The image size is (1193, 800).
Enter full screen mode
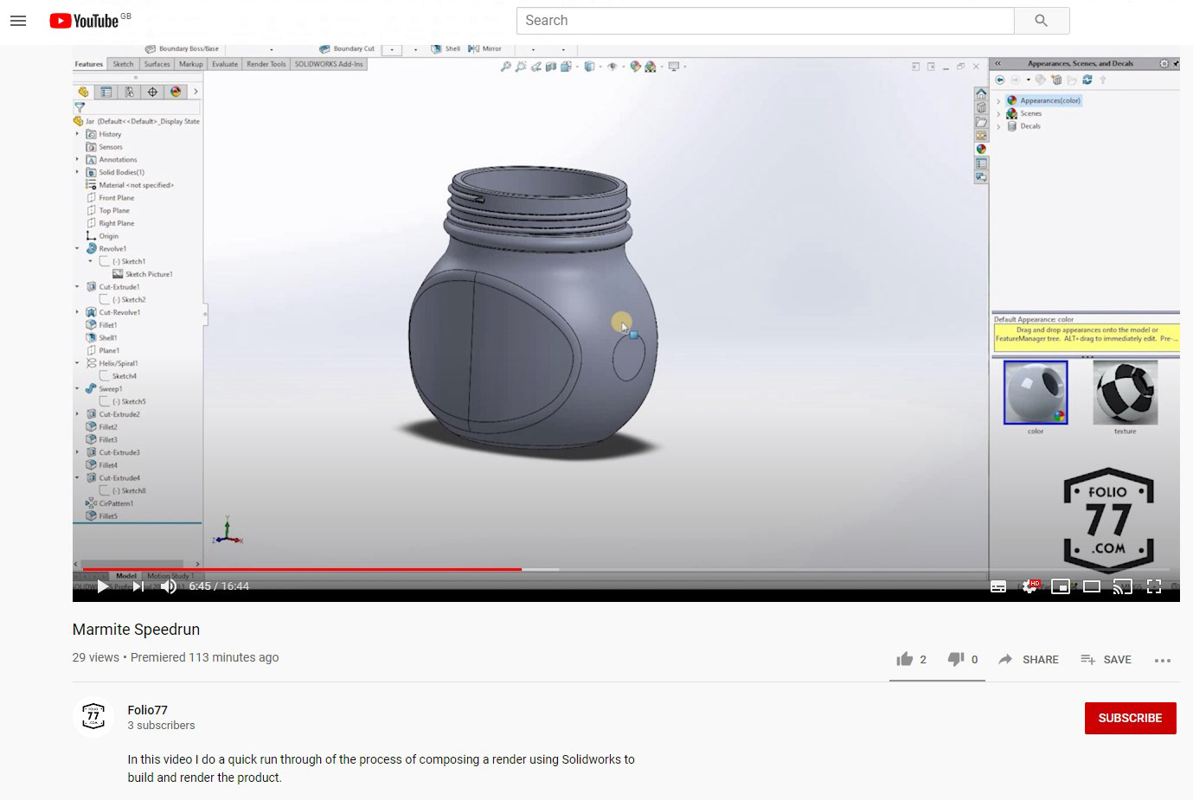[x=1154, y=586]
